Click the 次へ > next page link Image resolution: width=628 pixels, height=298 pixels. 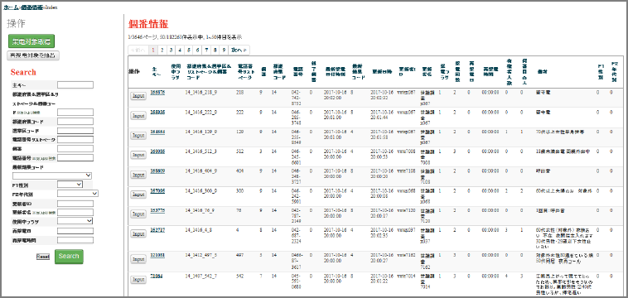(239, 50)
